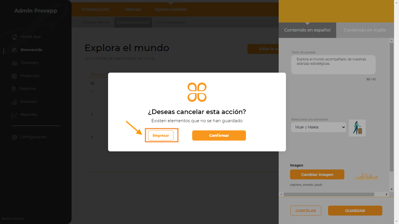The image size is (399, 224).
Task: Select the Bienvenida hand icon in sidebar
Action: pos(14,50)
